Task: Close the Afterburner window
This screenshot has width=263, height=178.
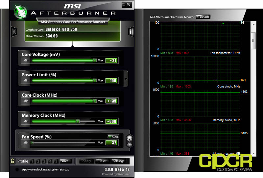Action: (x=129, y=5)
